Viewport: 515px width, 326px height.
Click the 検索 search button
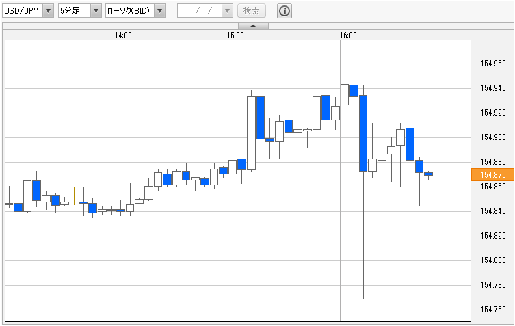click(252, 11)
